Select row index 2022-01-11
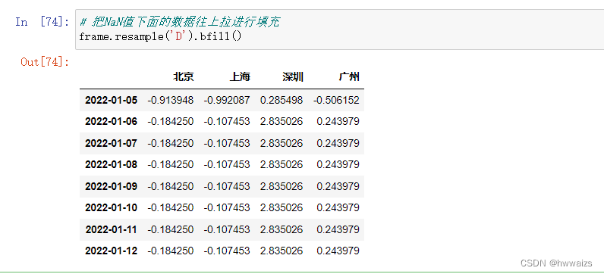604x274 pixels. pyautogui.click(x=111, y=229)
